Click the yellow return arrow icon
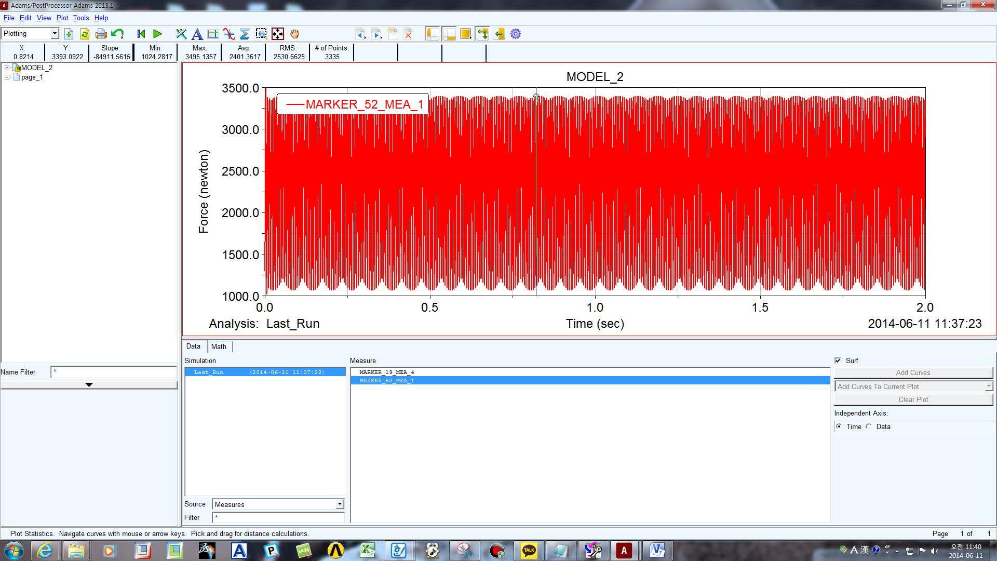This screenshot has height=561, width=997. click(x=499, y=34)
